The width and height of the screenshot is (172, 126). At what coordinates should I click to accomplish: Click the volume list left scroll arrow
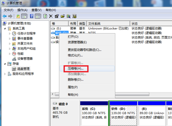pyautogui.click(x=52, y=94)
